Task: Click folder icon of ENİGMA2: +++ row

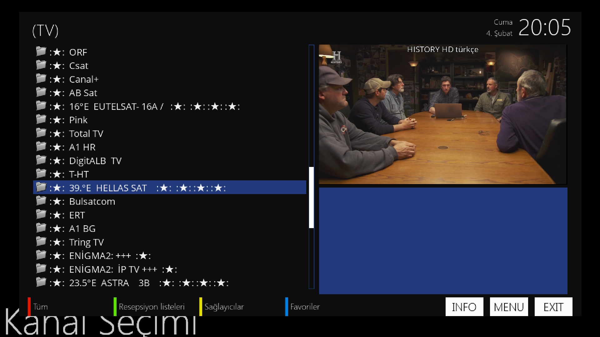Action: point(41,255)
